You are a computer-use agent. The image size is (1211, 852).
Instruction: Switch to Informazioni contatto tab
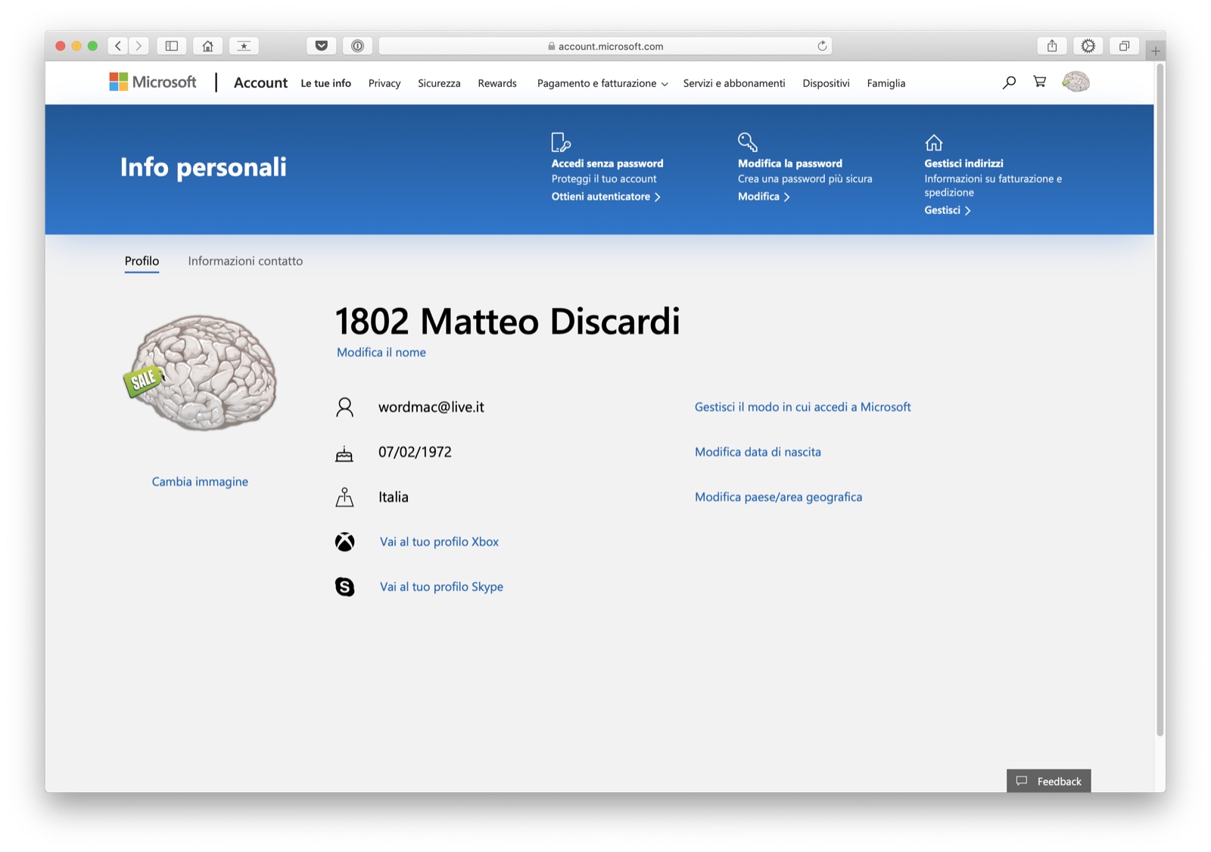coord(245,261)
